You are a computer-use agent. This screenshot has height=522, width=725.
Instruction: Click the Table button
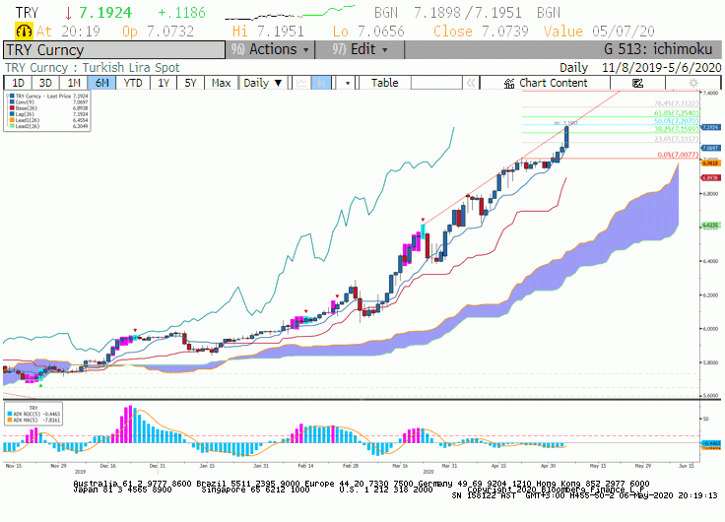[385, 83]
